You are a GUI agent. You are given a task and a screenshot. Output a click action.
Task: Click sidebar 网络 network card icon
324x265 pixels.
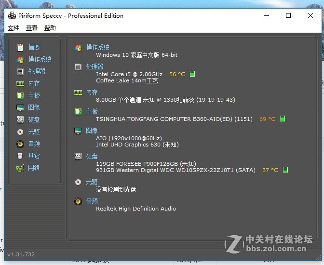(20, 168)
